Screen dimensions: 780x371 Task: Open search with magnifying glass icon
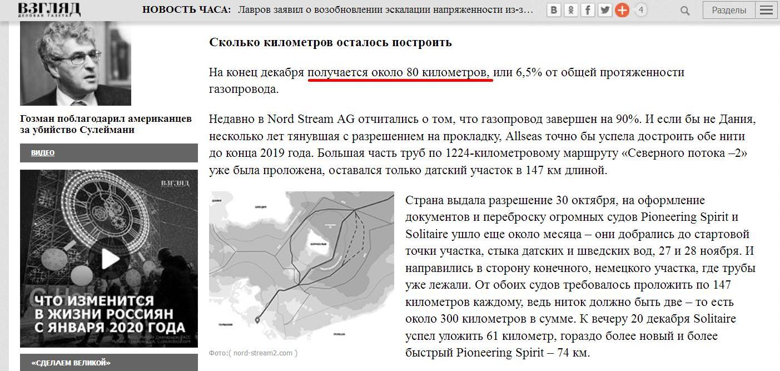(x=685, y=11)
